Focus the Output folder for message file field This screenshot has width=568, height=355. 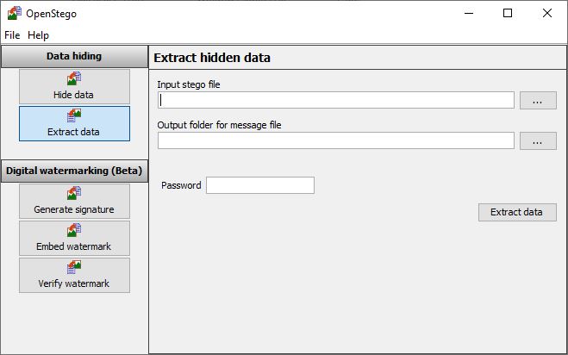click(x=336, y=140)
